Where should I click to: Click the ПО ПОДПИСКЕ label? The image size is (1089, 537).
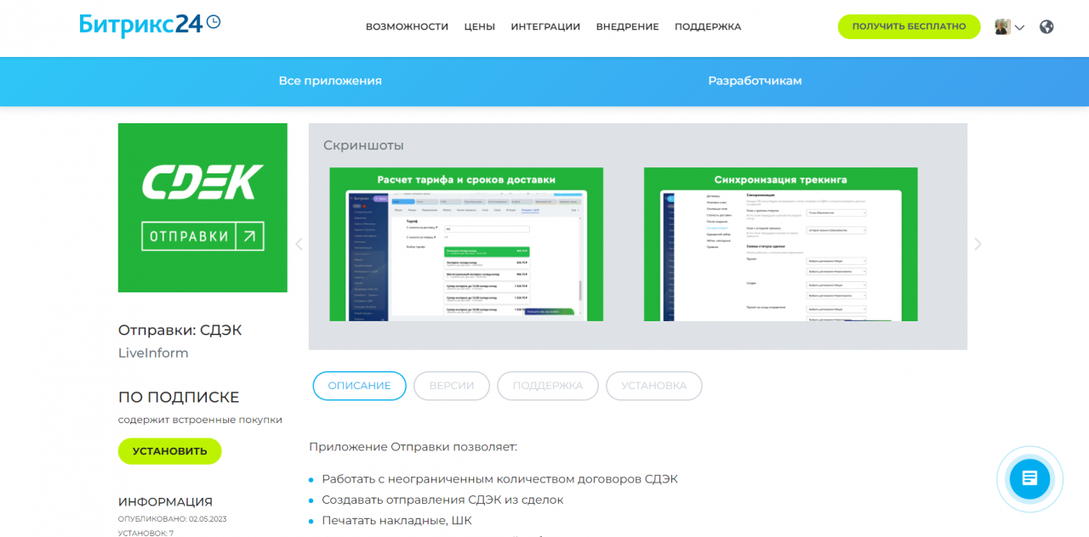coord(179,397)
